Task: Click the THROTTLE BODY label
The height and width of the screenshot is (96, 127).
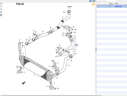Action: tap(65, 27)
